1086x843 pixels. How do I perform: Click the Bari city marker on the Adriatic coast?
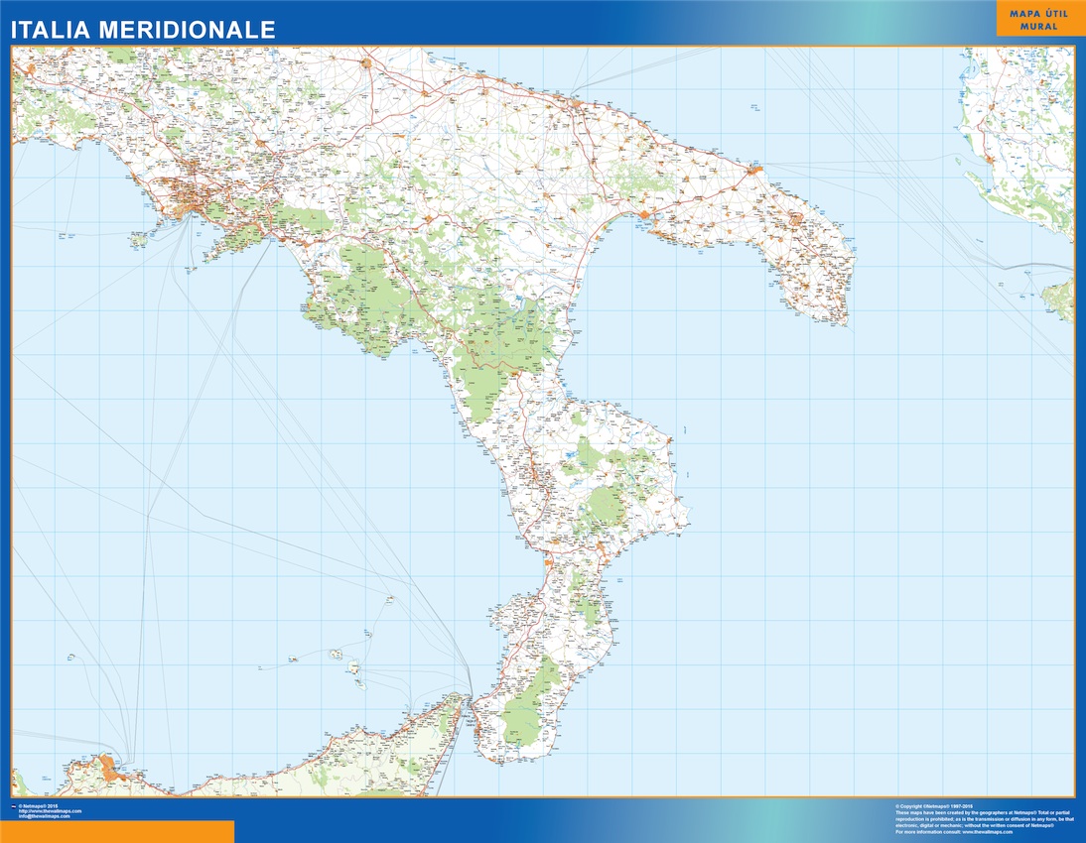click(575, 99)
